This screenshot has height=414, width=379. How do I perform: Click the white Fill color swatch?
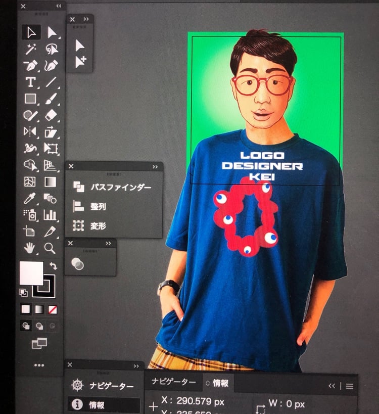(x=30, y=273)
